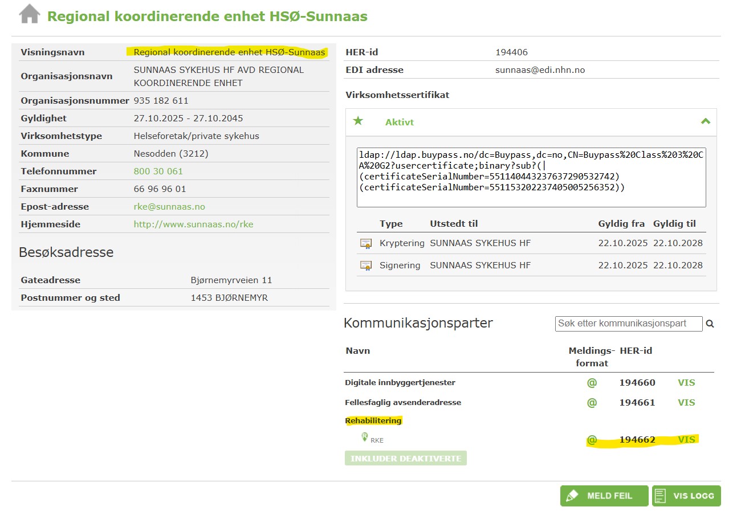Click in the Søk etter kommunikasjonspart field
This screenshot has width=741, height=511.
click(x=628, y=324)
